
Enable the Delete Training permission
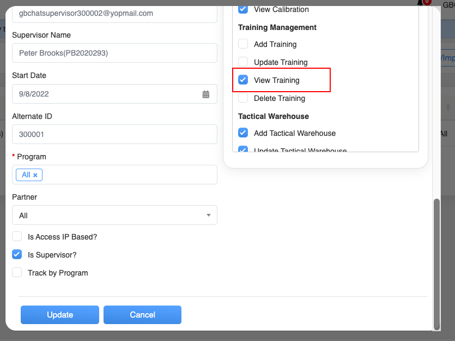click(x=243, y=98)
